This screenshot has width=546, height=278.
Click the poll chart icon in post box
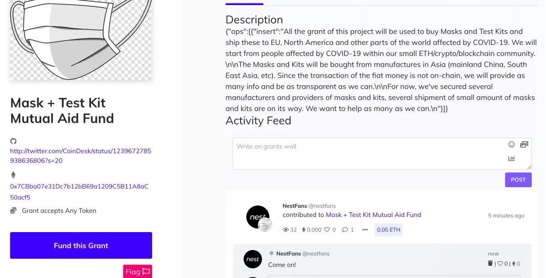coord(512,158)
